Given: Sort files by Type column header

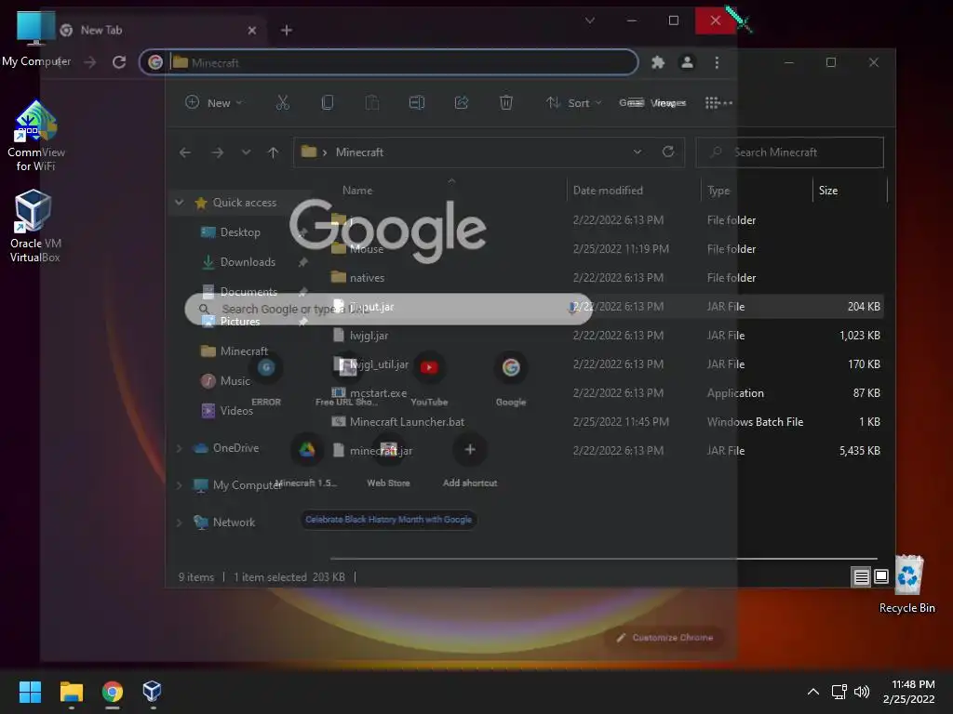Looking at the screenshot, I should [x=718, y=190].
